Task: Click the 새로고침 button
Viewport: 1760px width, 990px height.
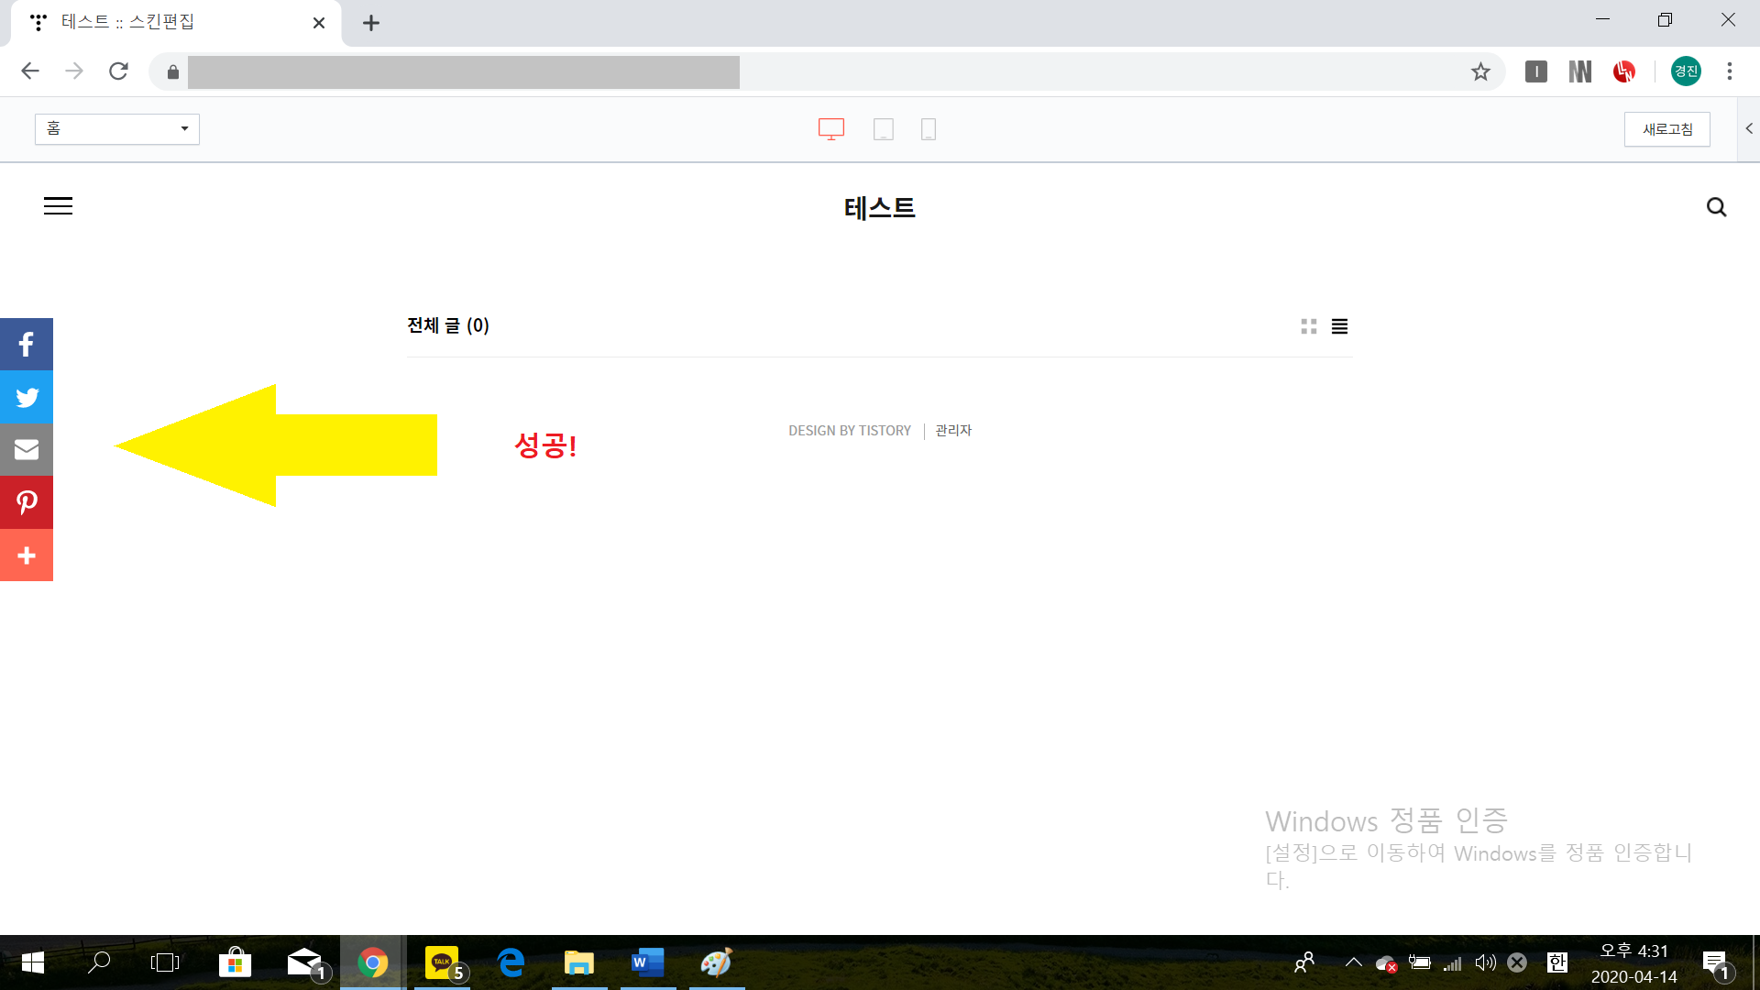Action: pos(1666,129)
